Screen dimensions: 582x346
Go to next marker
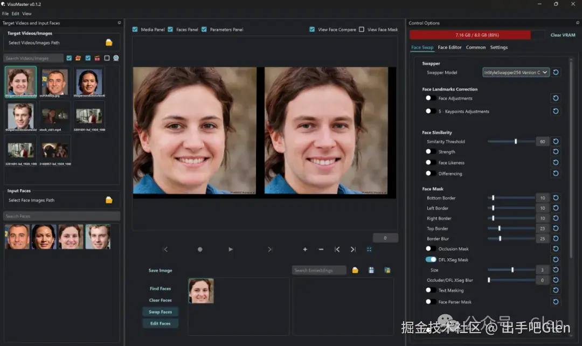(353, 250)
